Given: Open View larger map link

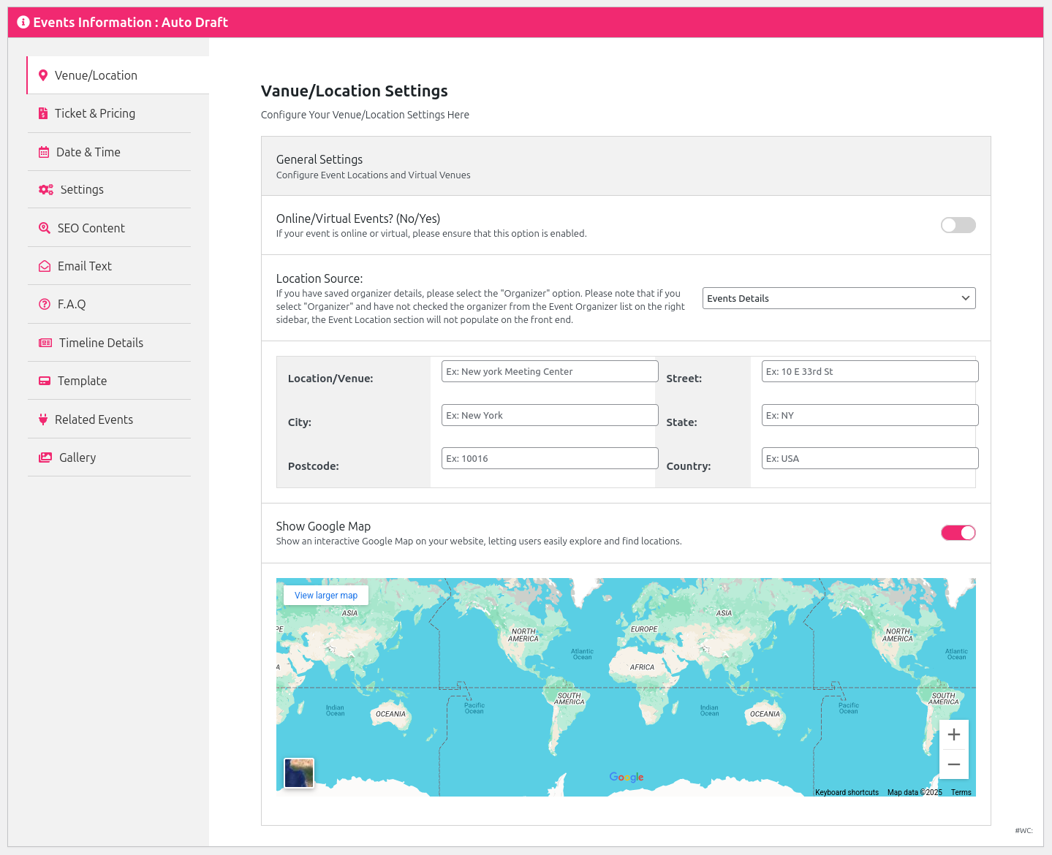Looking at the screenshot, I should pyautogui.click(x=326, y=596).
